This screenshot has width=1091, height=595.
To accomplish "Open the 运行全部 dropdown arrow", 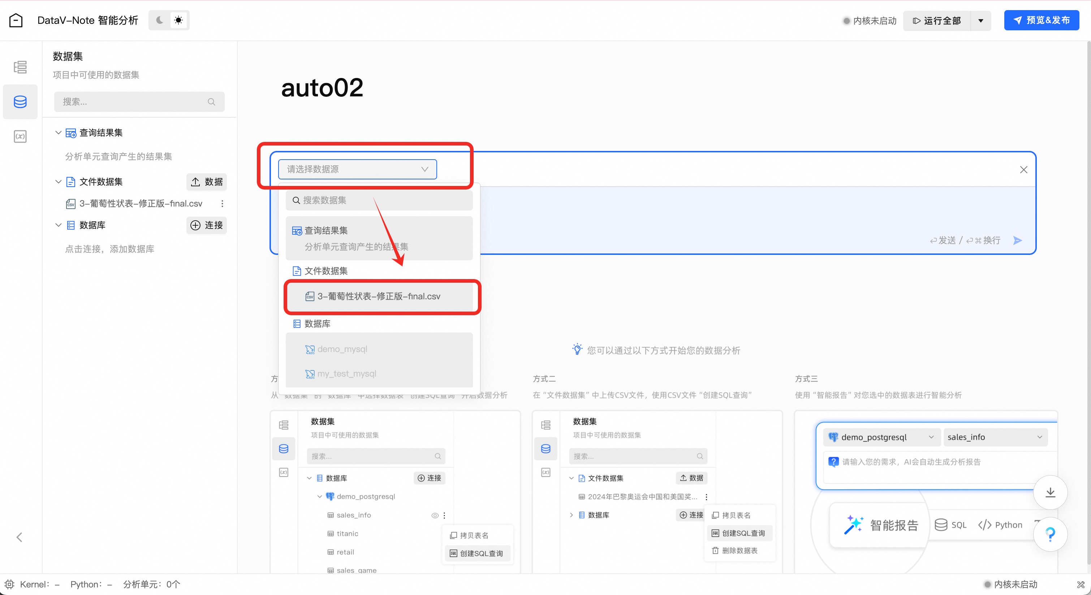I will point(980,21).
